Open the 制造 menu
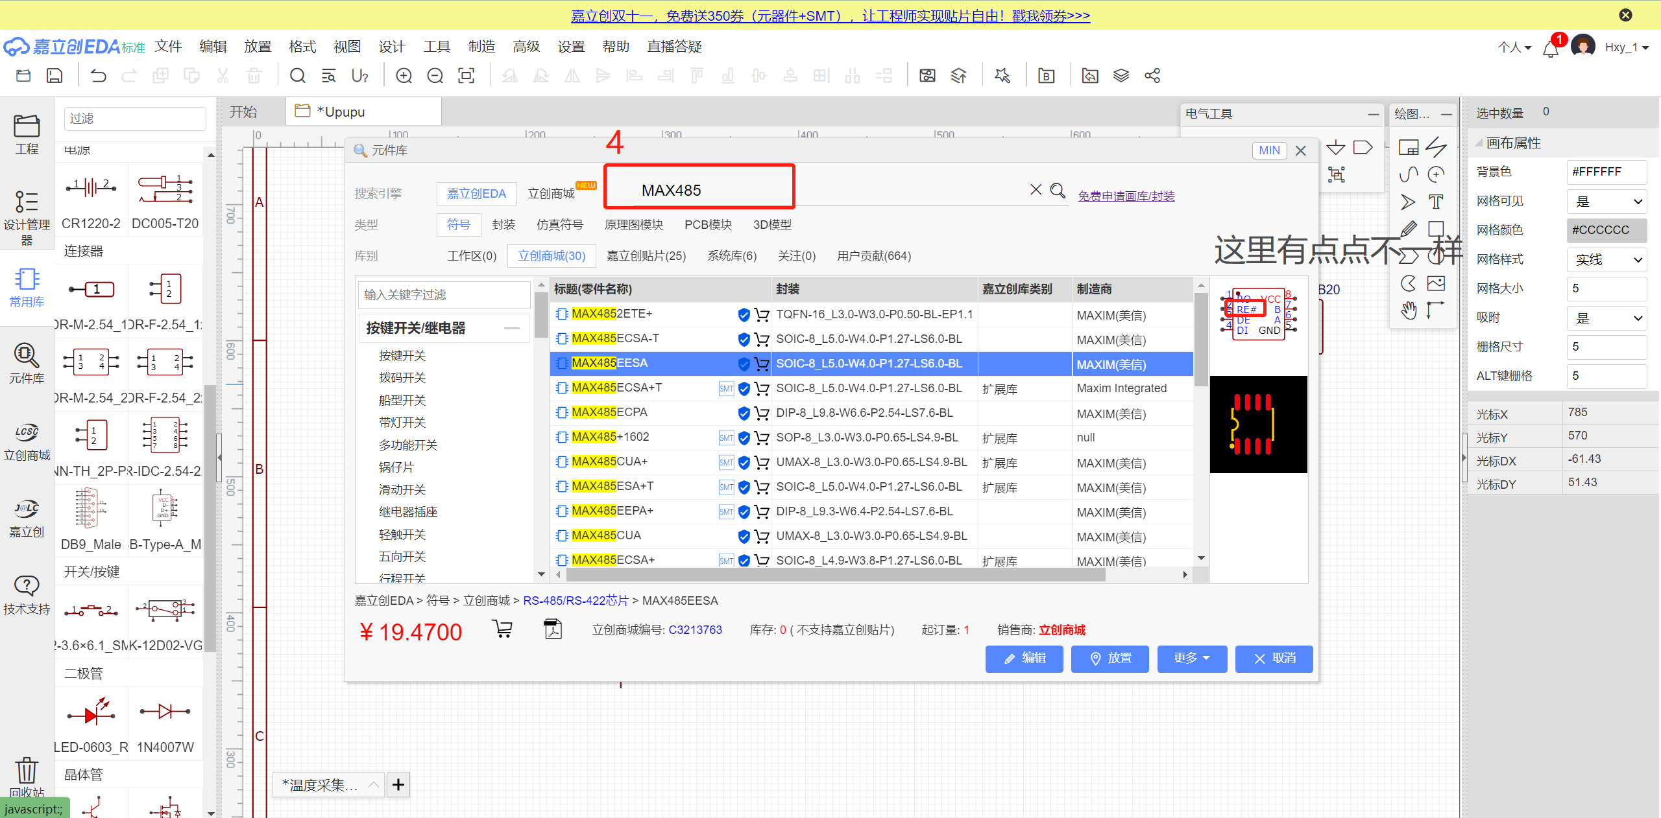 pyautogui.click(x=481, y=47)
